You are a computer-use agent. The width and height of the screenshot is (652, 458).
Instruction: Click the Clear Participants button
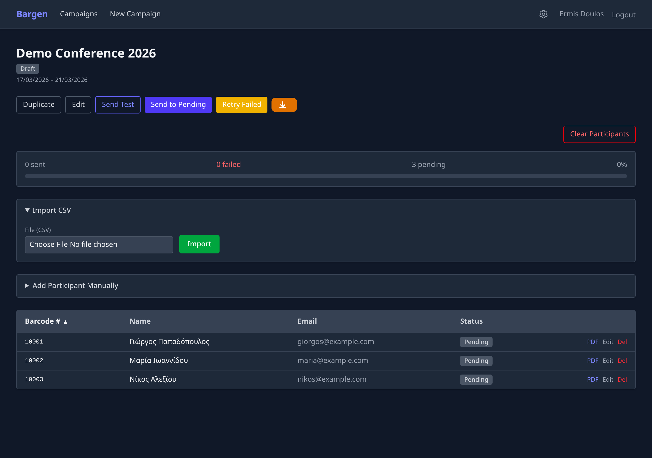click(x=599, y=134)
